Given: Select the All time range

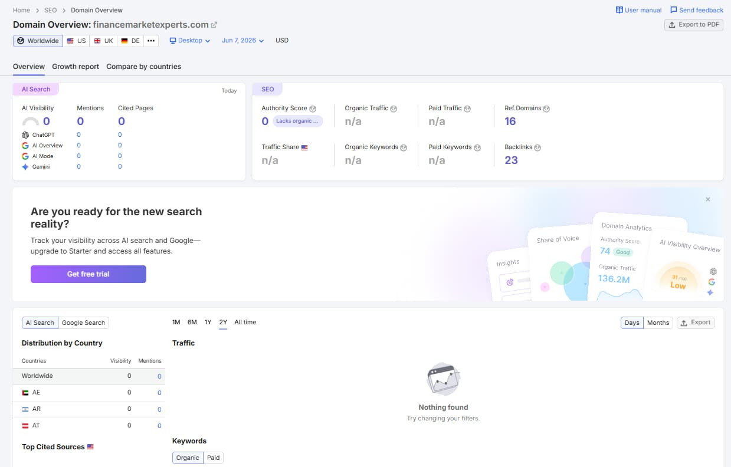Looking at the screenshot, I should click(x=245, y=322).
